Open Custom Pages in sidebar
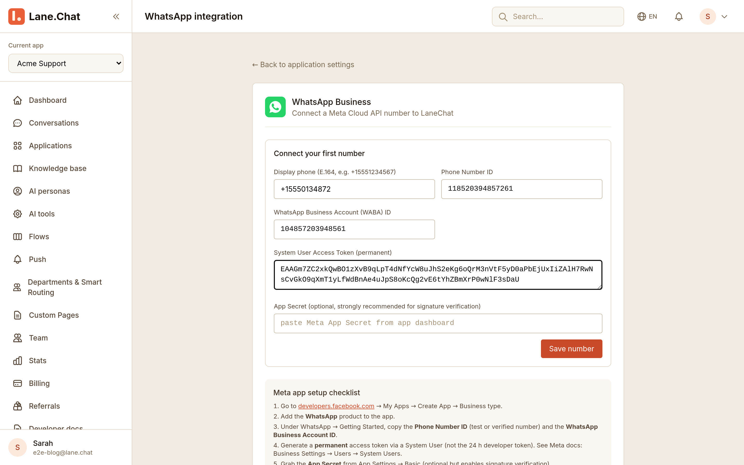This screenshot has height=465, width=744. [x=66, y=315]
